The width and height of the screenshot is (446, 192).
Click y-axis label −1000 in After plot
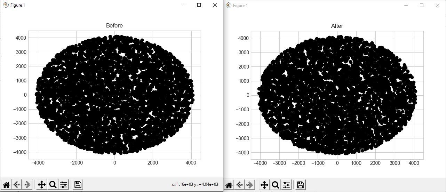click(x=241, y=110)
